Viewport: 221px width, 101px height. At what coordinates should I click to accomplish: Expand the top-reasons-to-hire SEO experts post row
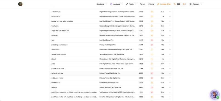pyautogui.click(x=170, y=92)
